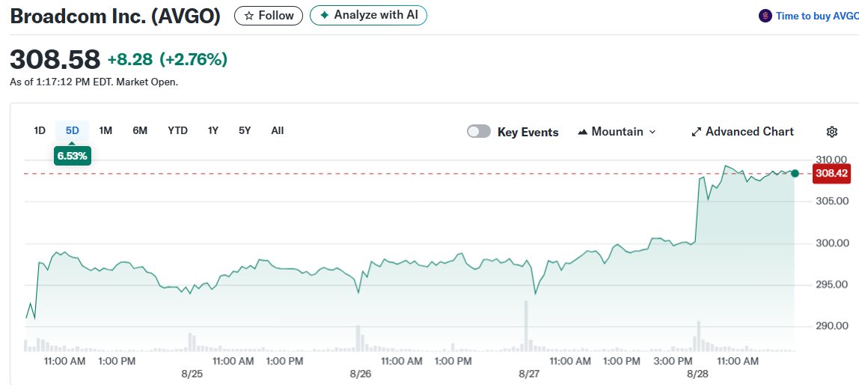Open the Advanced Chart link
Screen dimensions: 859x385
point(742,132)
